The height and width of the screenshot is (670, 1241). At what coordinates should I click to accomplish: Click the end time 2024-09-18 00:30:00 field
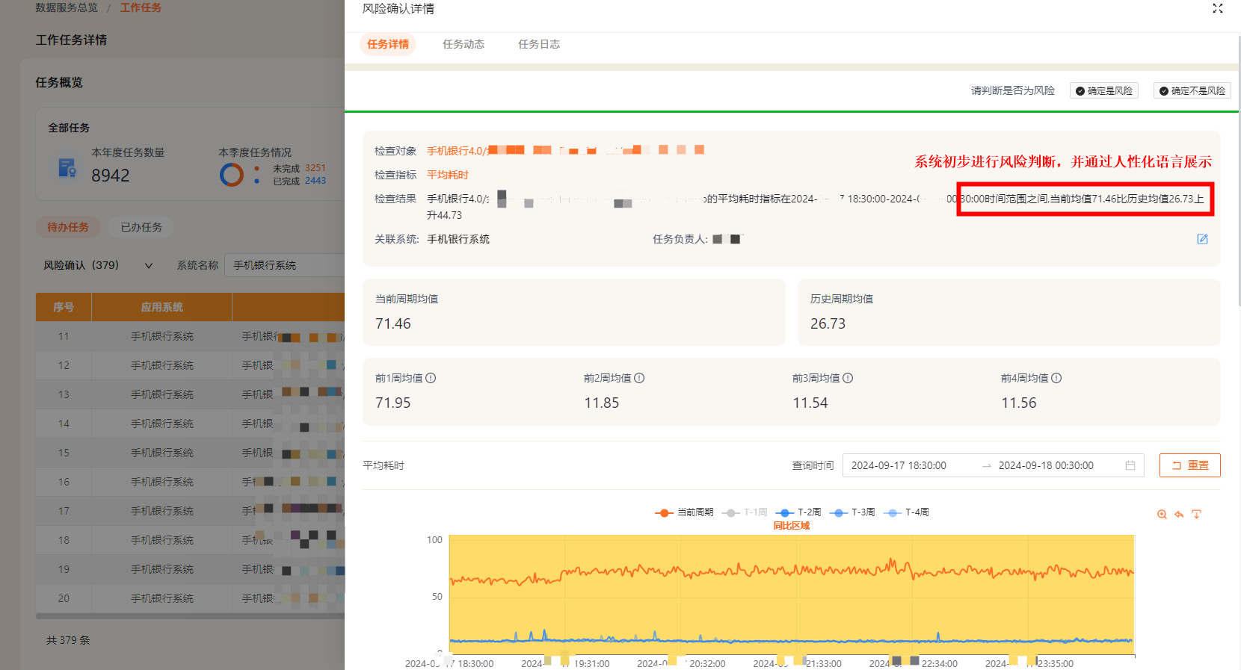(x=1046, y=465)
